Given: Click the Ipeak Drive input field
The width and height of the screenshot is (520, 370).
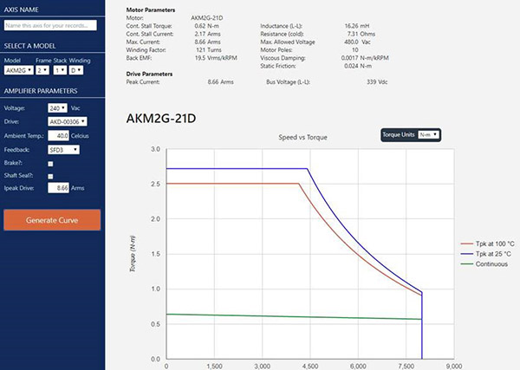Looking at the screenshot, I should tap(58, 188).
